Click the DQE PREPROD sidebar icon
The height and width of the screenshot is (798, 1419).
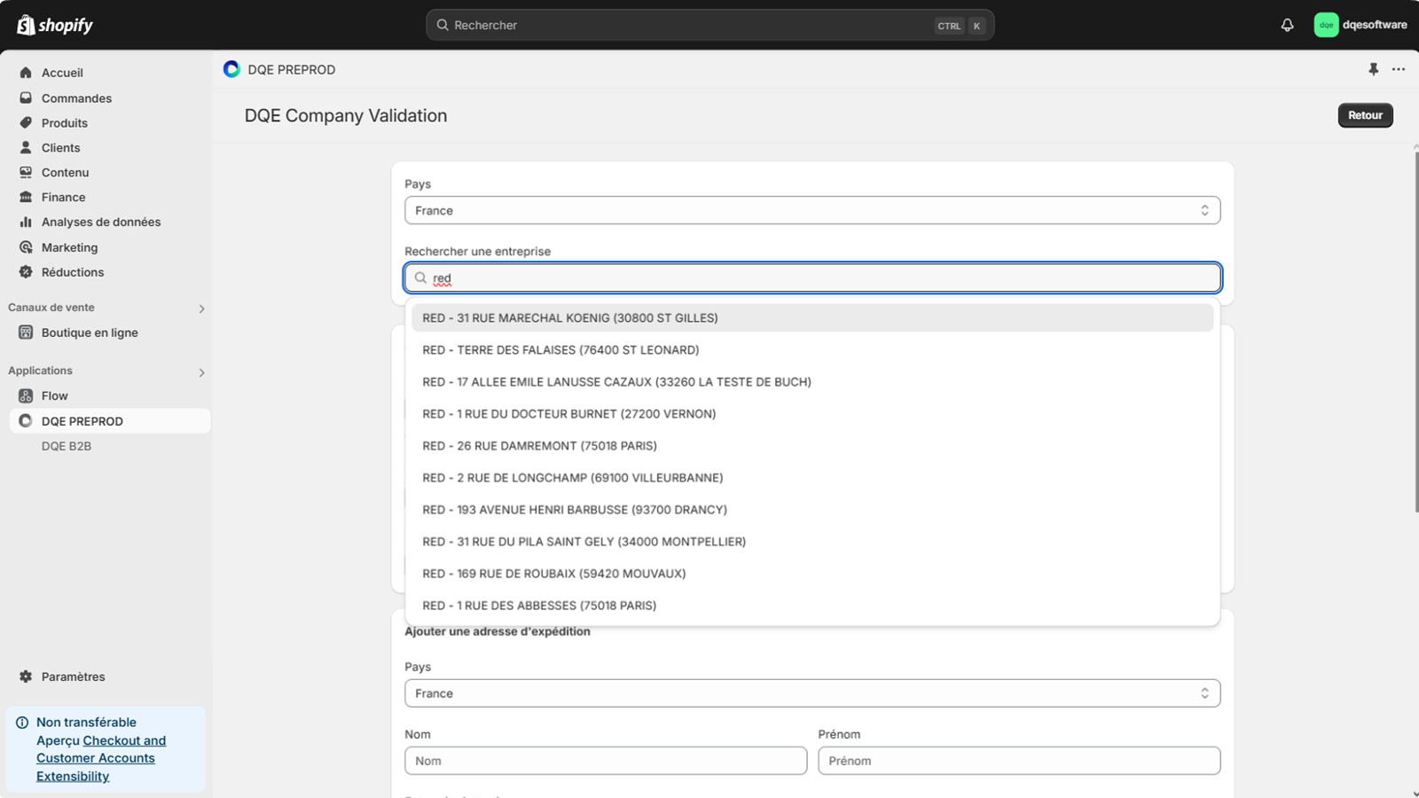coord(26,421)
